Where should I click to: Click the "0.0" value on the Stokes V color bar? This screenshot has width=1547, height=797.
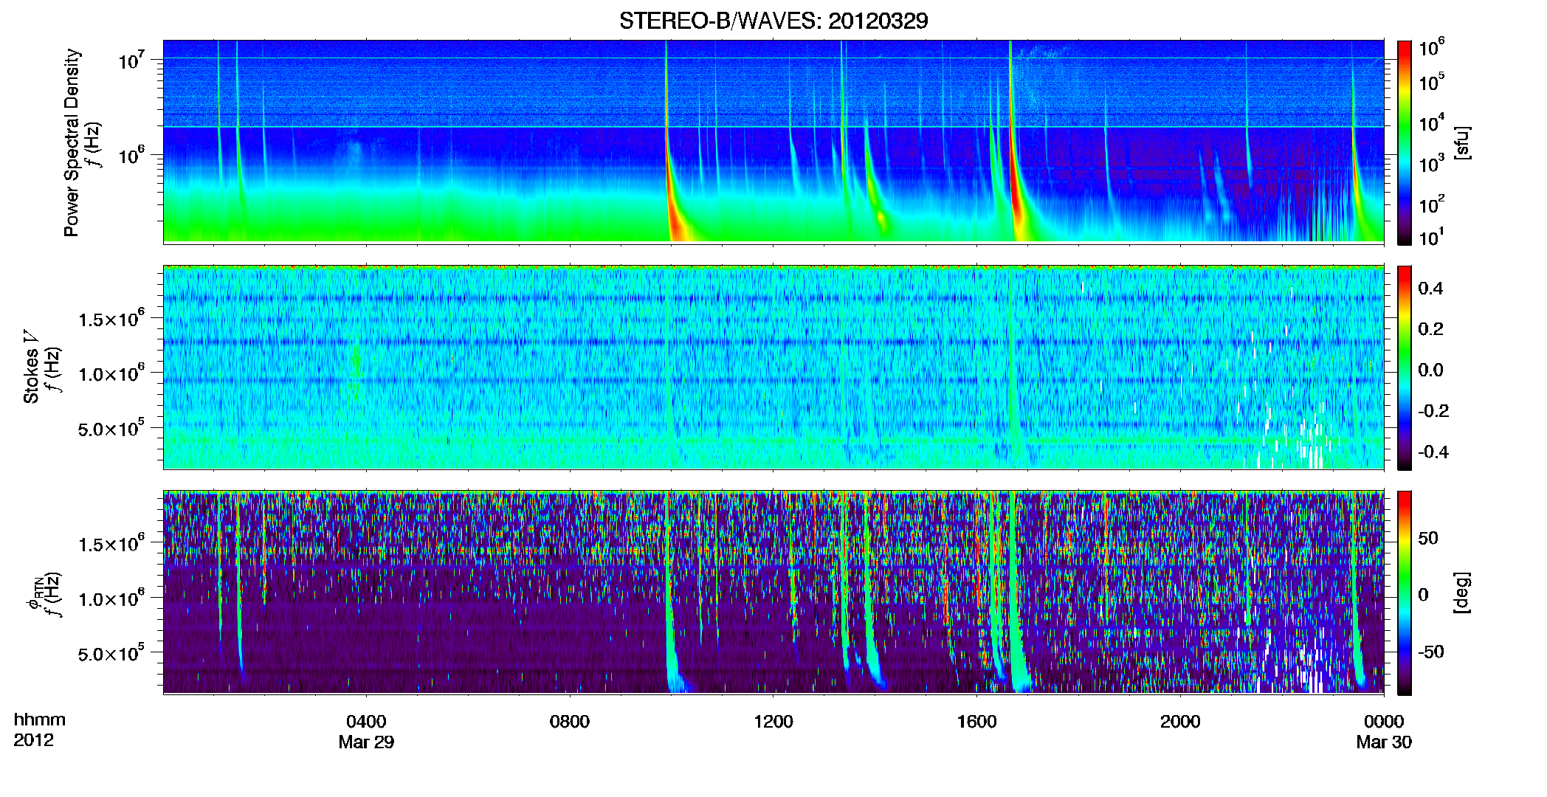1431,370
